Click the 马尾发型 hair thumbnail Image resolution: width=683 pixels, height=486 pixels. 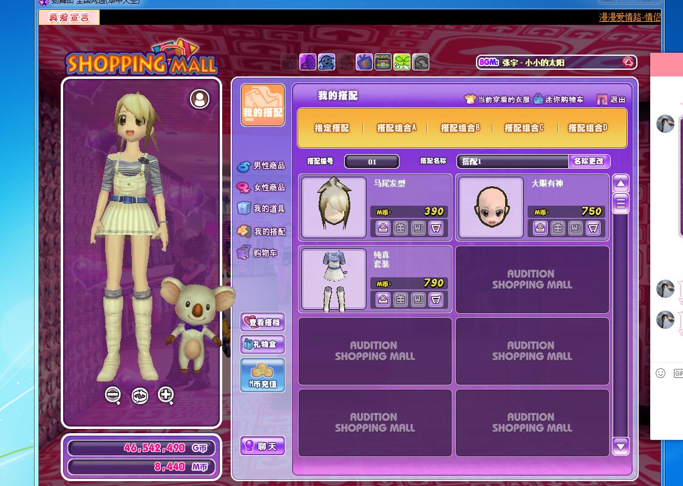[334, 208]
